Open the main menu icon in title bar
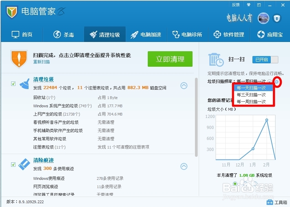Viewport: 290px width, 207px height. (x=259, y=5)
